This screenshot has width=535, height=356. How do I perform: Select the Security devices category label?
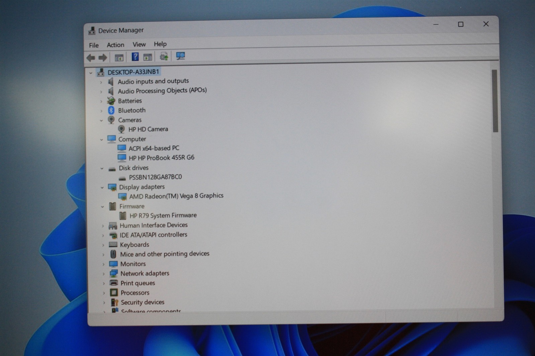[x=143, y=302]
